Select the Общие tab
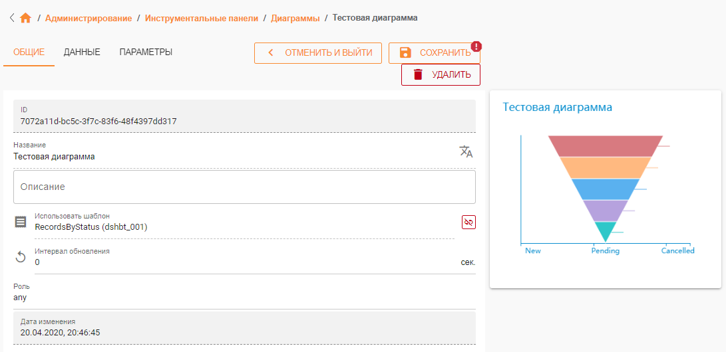 coord(29,52)
